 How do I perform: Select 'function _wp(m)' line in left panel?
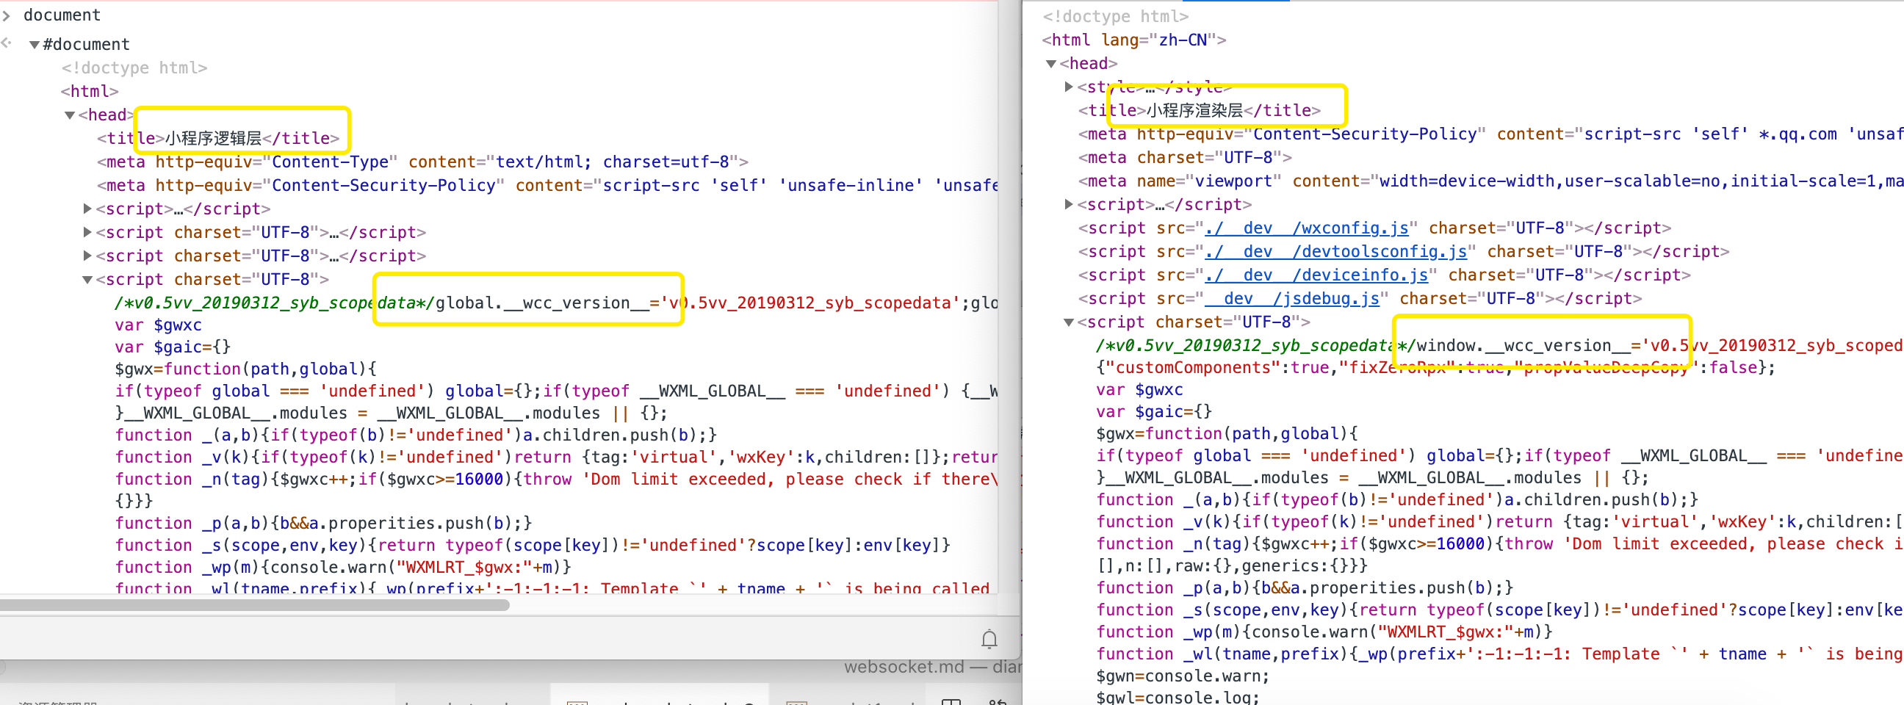[343, 568]
